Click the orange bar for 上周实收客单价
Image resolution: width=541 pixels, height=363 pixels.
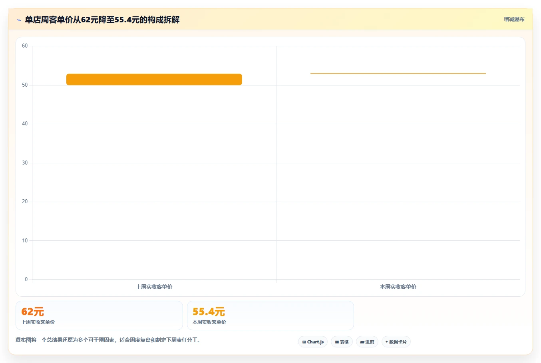coord(154,79)
